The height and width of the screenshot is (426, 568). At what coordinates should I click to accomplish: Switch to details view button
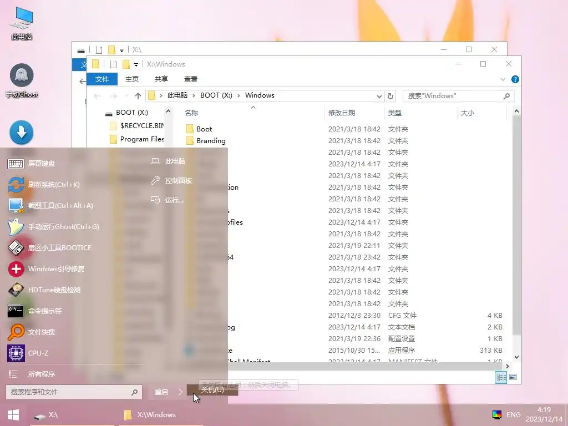(x=501, y=377)
